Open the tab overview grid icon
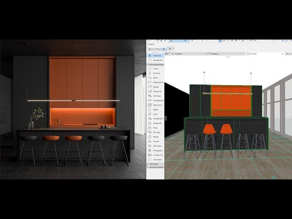 tap(166, 54)
